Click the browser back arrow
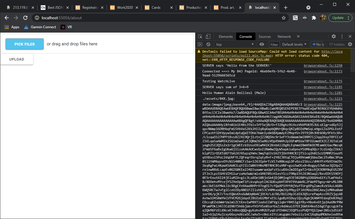 pyautogui.click(x=7, y=18)
